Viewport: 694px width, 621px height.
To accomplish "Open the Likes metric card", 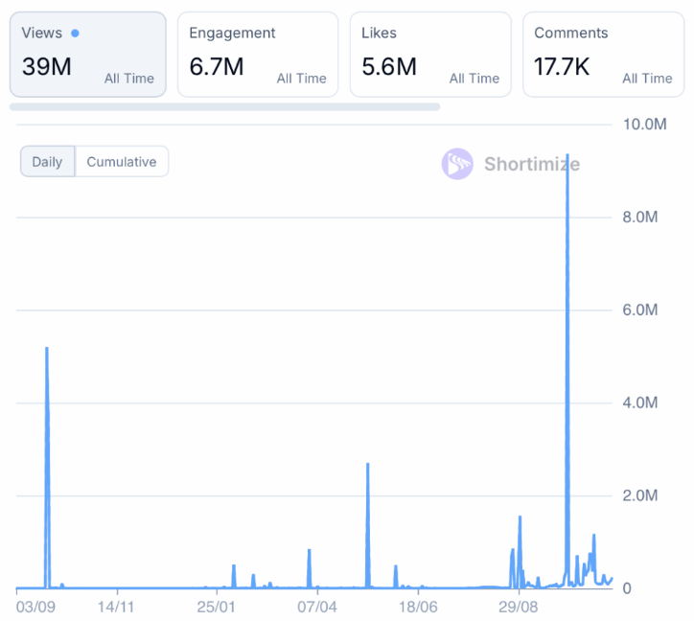I will click(429, 55).
